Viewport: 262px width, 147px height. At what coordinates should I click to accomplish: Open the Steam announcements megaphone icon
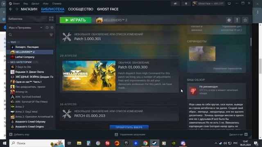coord(175,4)
